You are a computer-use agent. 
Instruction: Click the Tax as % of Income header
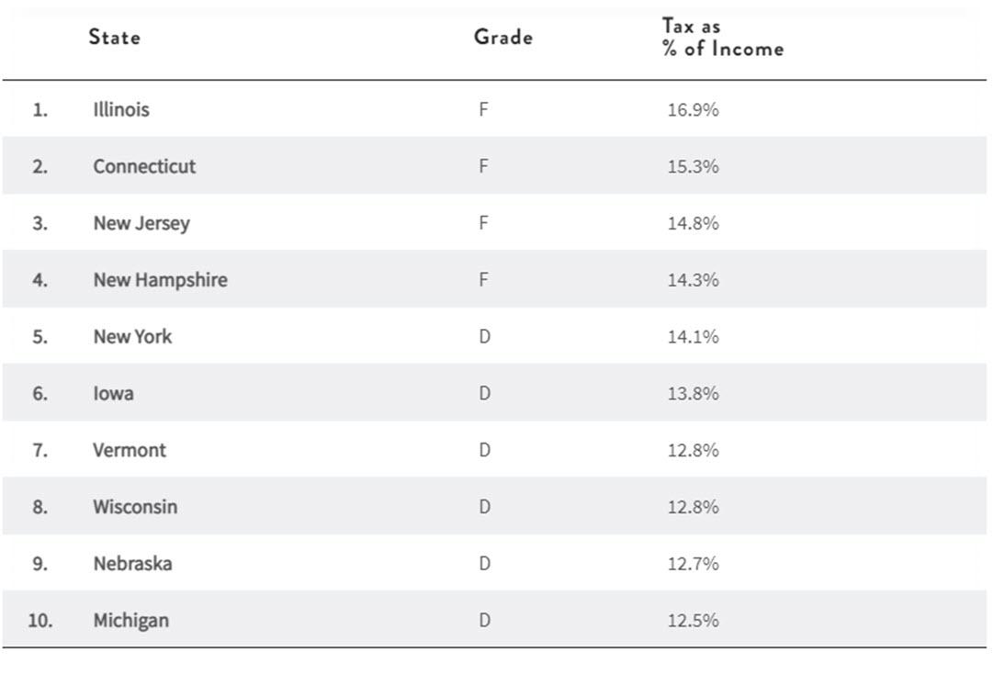click(722, 38)
